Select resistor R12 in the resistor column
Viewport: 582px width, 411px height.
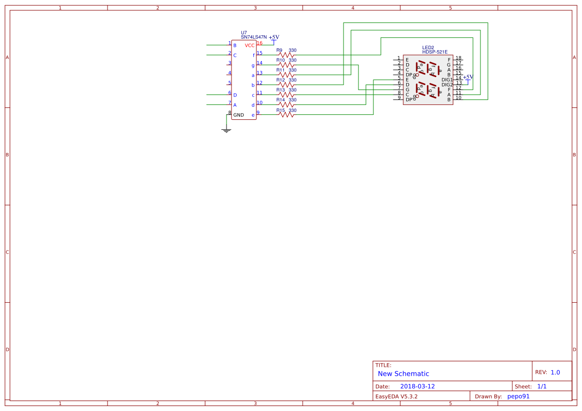(286, 84)
